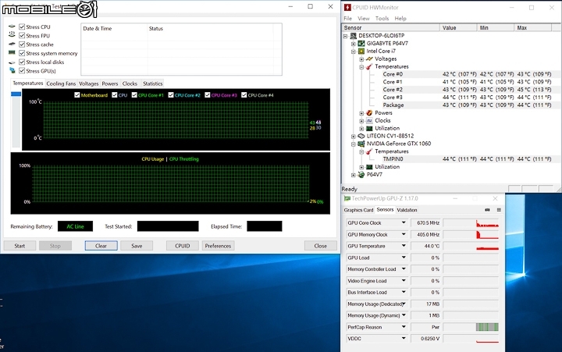Click the Stress system memory RAM icon

point(12,53)
